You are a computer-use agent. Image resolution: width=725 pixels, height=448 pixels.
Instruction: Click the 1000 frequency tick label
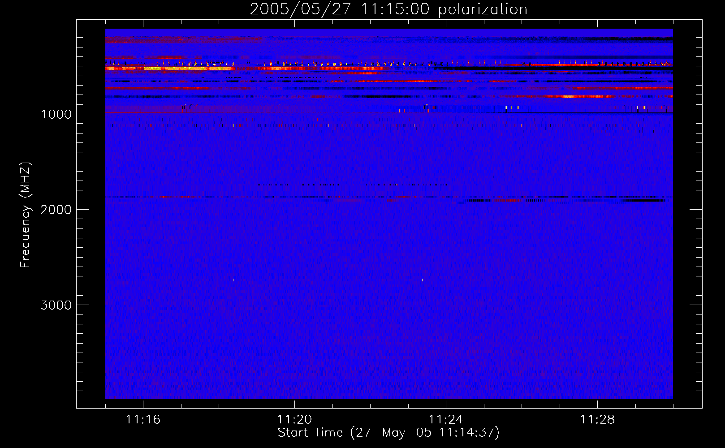point(56,114)
